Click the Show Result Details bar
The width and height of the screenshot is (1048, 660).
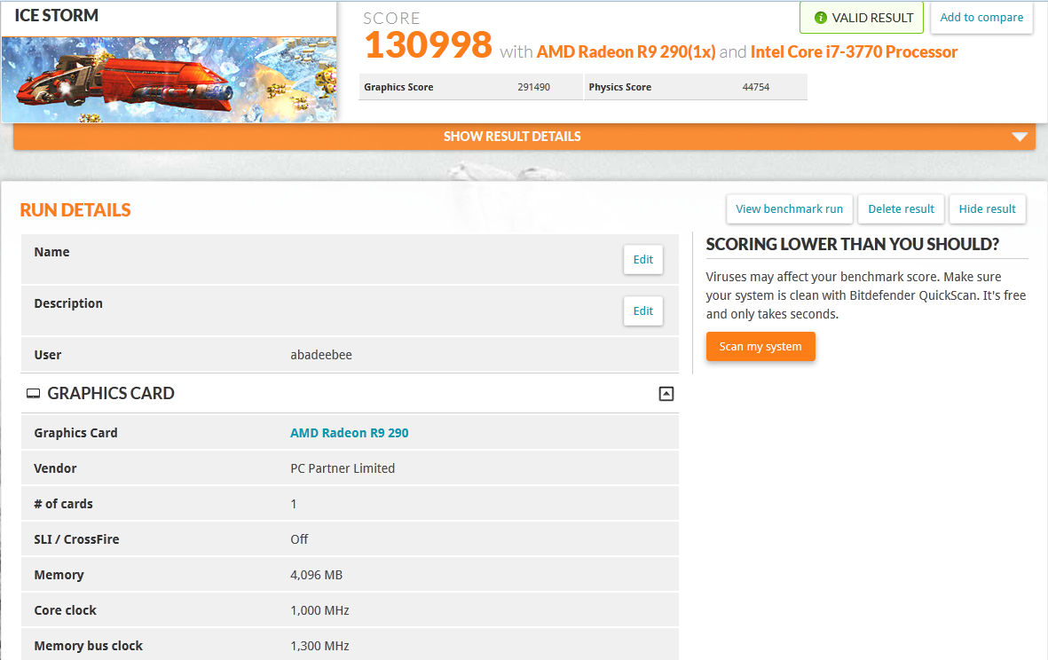tap(524, 137)
